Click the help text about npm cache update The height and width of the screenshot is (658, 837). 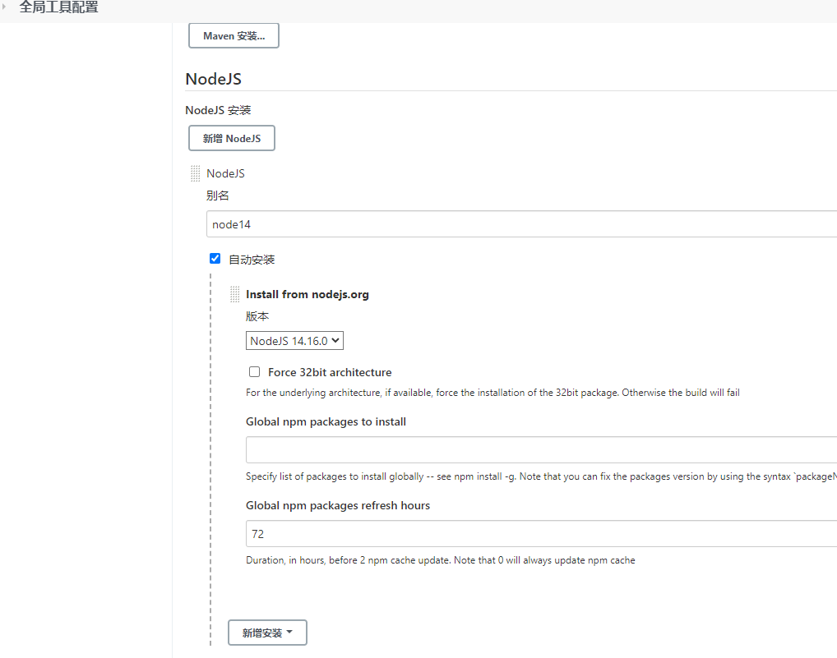pos(441,560)
